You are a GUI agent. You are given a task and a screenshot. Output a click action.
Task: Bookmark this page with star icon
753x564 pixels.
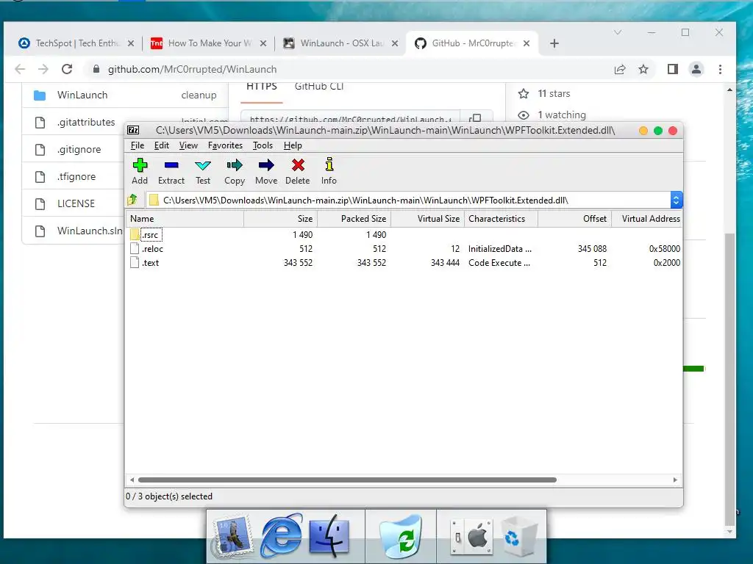[643, 69]
